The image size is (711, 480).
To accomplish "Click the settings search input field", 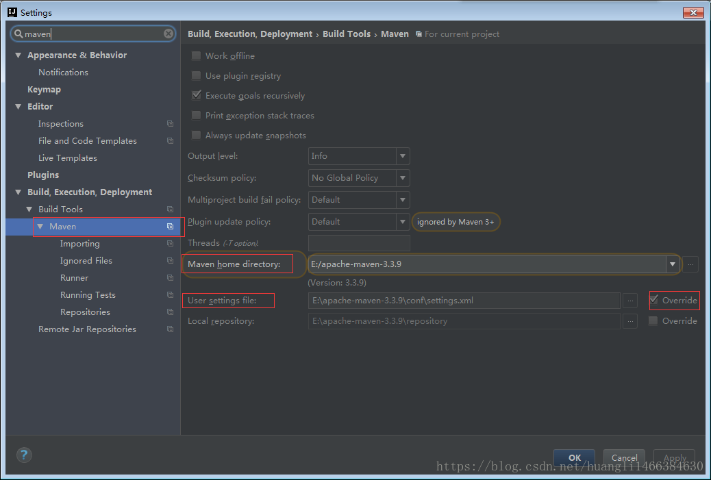I will (x=93, y=34).
